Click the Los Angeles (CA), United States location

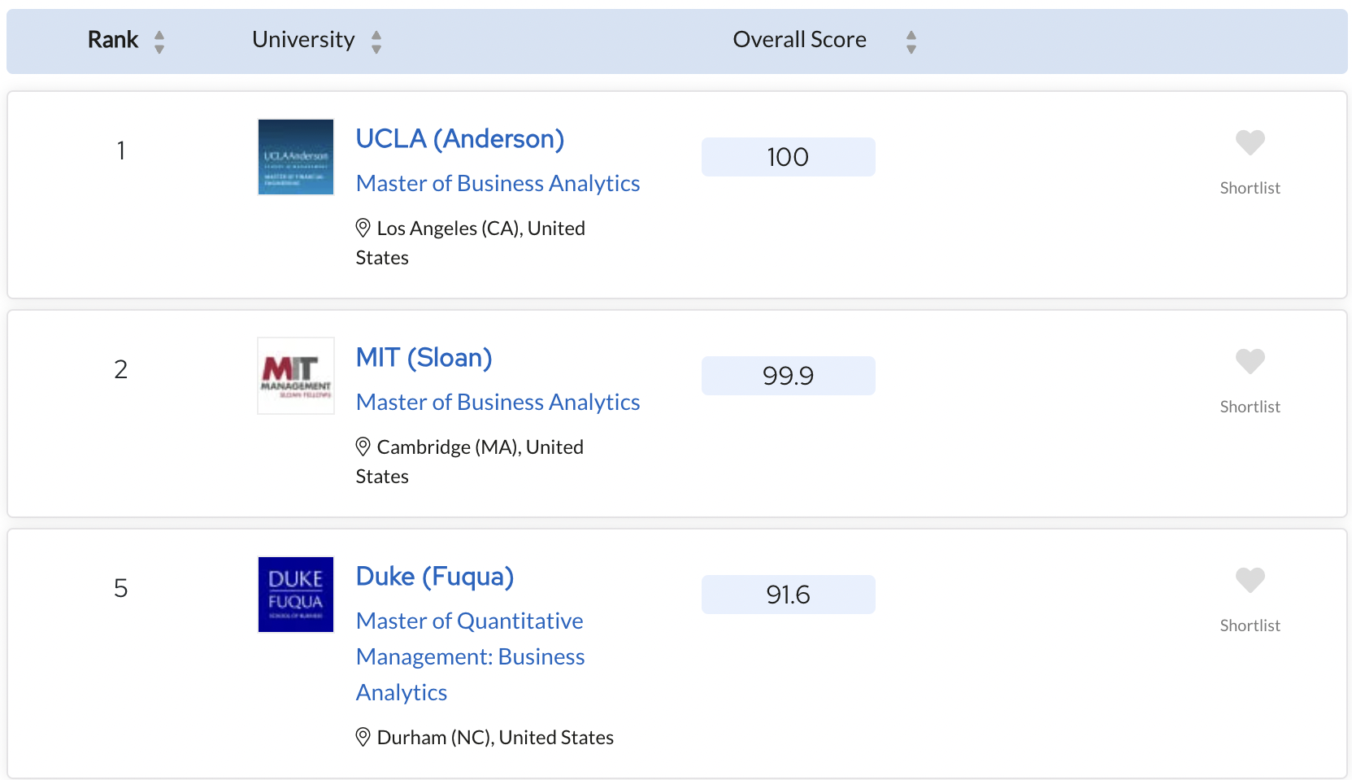(x=471, y=243)
